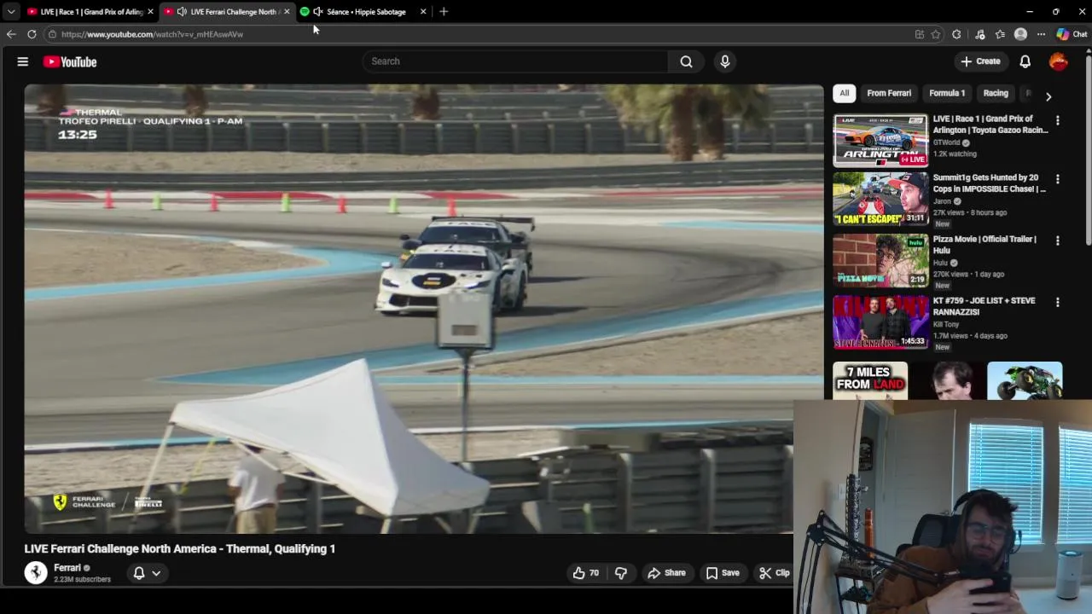Open 7 Miles From Land thumbnail
The width and height of the screenshot is (1092, 614).
[870, 380]
